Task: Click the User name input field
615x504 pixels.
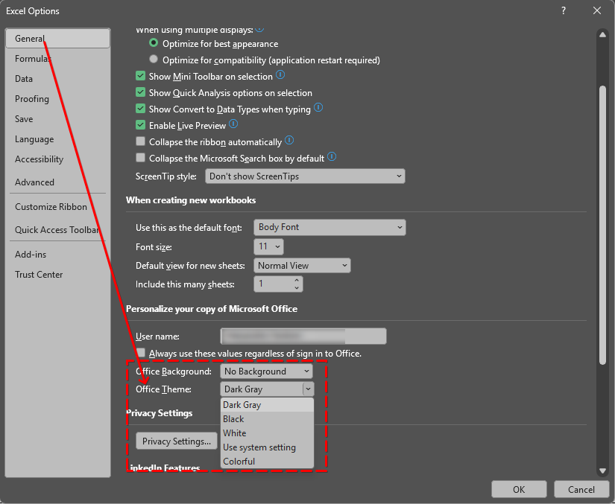Action: 303,336
